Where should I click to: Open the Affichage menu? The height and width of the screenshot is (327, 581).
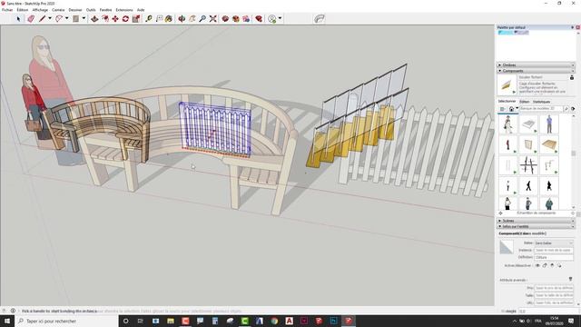pos(40,10)
